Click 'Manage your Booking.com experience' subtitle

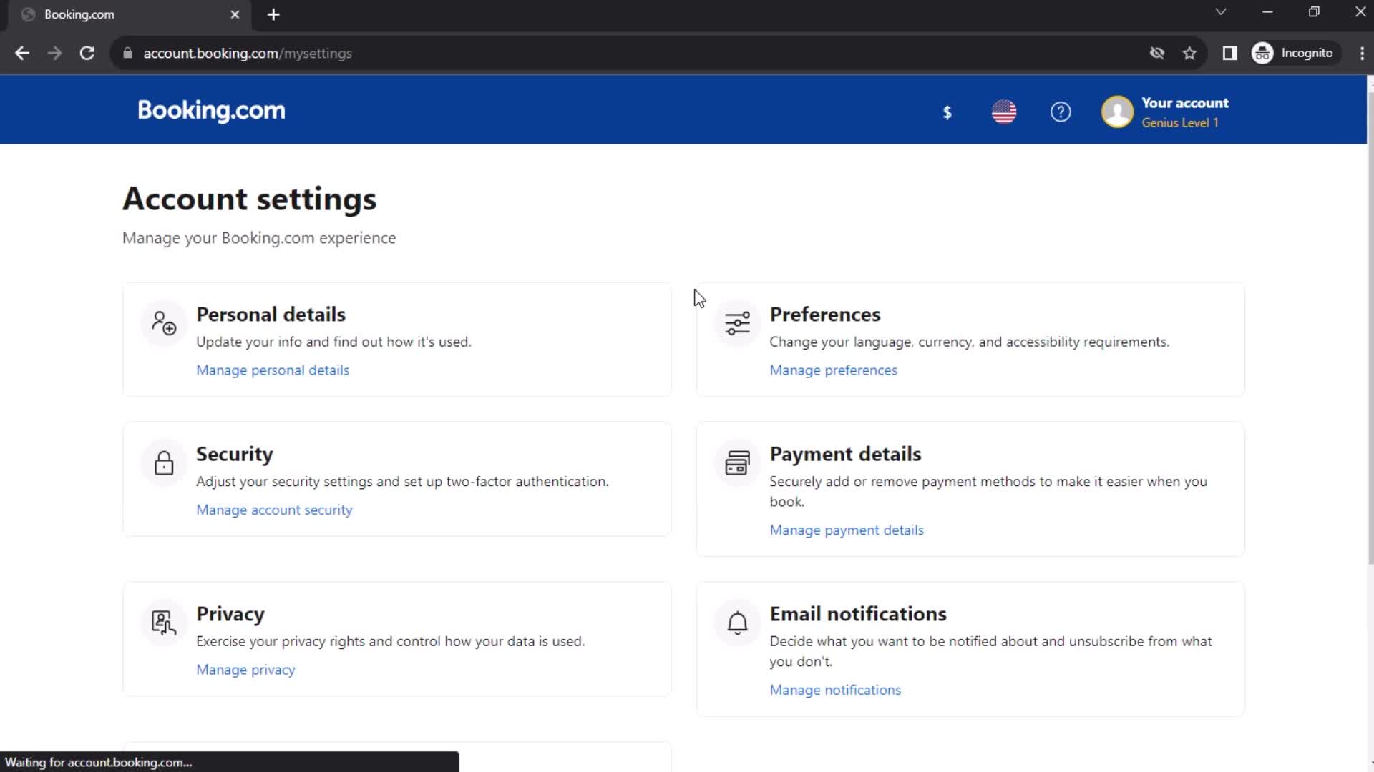(259, 238)
